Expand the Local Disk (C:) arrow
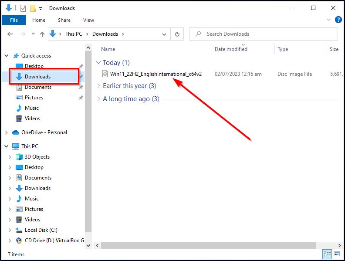Image resolution: width=345 pixels, height=261 pixels. click(x=10, y=230)
